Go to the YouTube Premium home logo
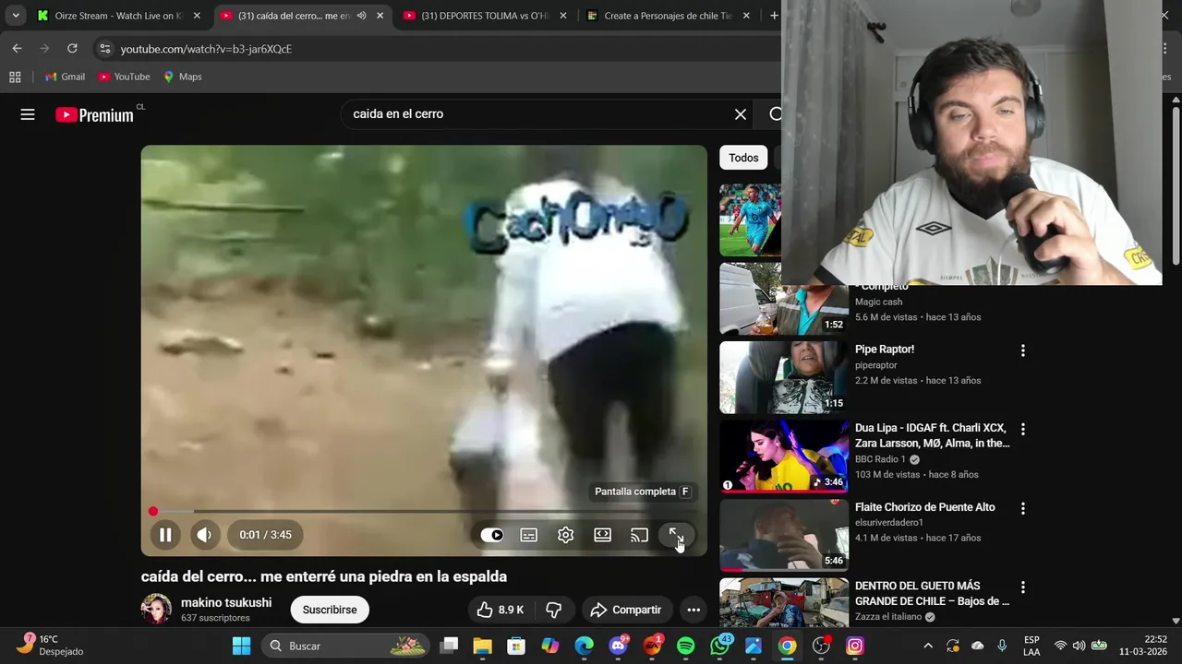 click(x=95, y=114)
